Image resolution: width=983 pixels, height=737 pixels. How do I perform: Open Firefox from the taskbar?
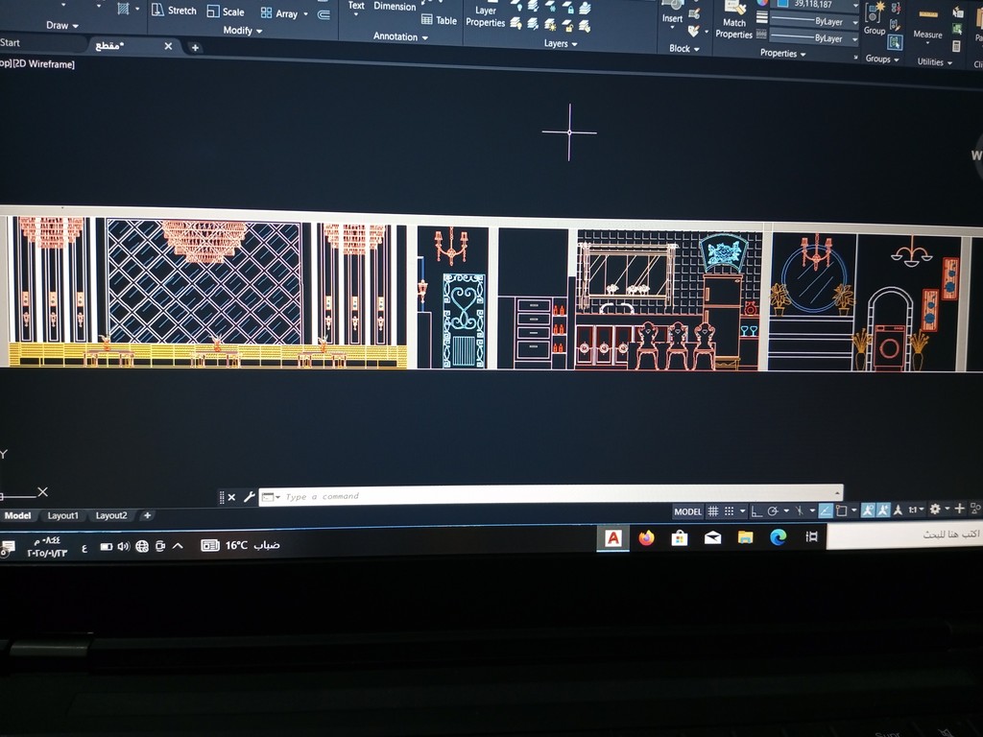pos(646,537)
